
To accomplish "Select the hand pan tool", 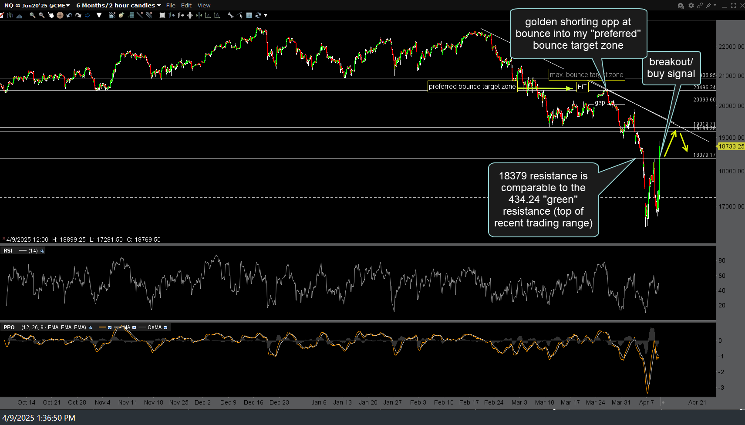I will [x=51, y=15].
